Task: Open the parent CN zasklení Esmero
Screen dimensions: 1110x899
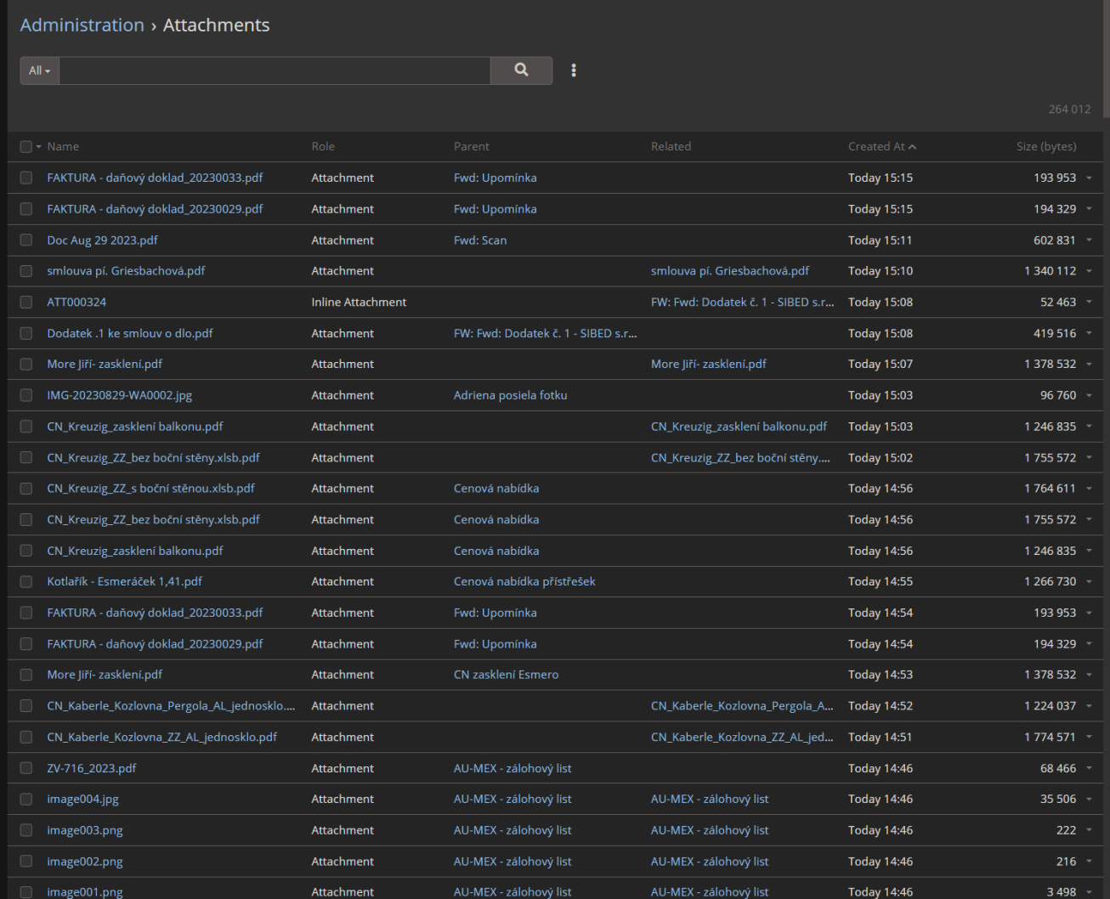Action: 507,675
